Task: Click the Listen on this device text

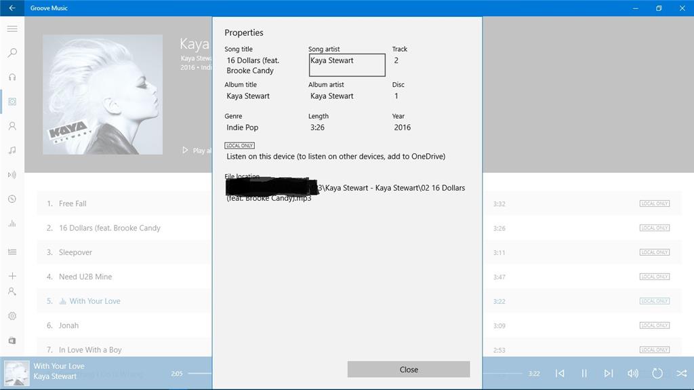Action: [336, 156]
